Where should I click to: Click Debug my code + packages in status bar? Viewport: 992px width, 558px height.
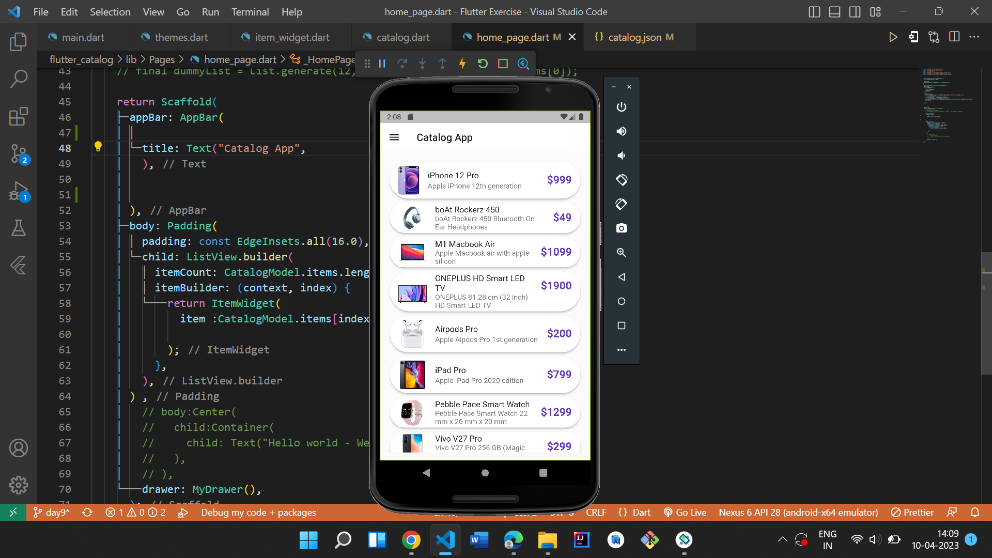tap(258, 512)
